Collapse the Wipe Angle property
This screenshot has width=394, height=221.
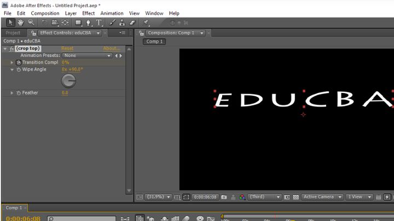pyautogui.click(x=12, y=69)
